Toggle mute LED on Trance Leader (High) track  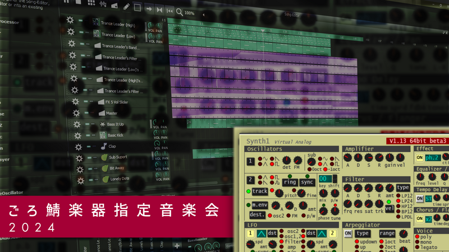[80, 21]
